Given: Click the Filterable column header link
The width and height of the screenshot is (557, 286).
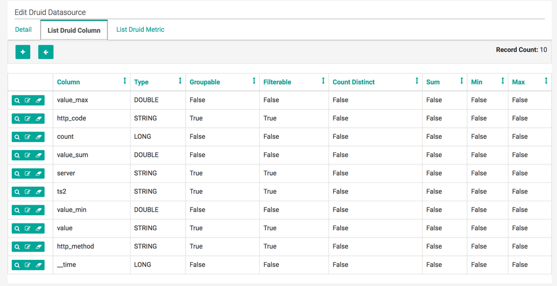Looking at the screenshot, I should [277, 82].
